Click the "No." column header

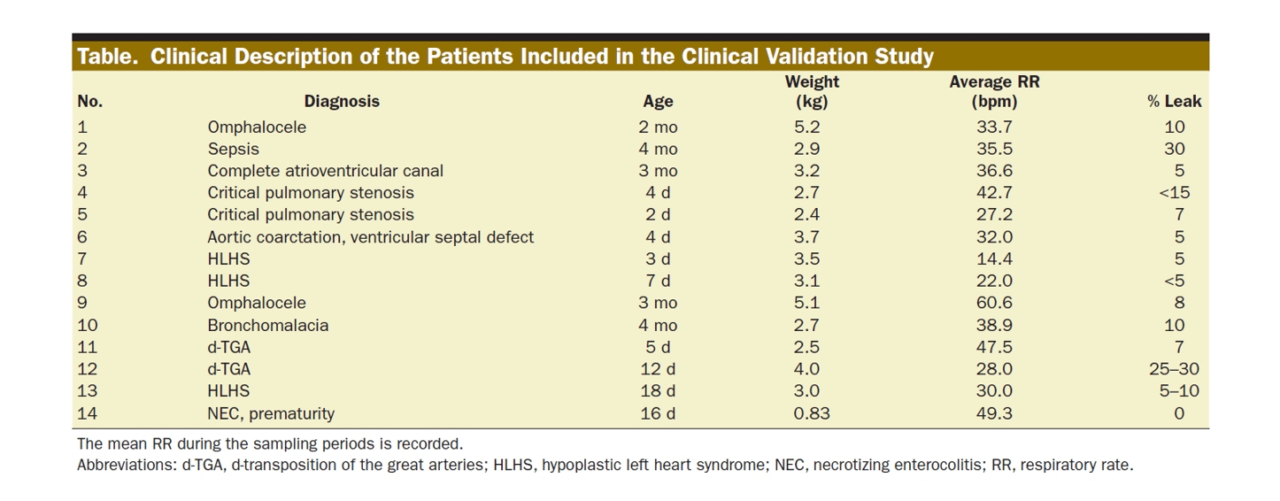point(90,102)
